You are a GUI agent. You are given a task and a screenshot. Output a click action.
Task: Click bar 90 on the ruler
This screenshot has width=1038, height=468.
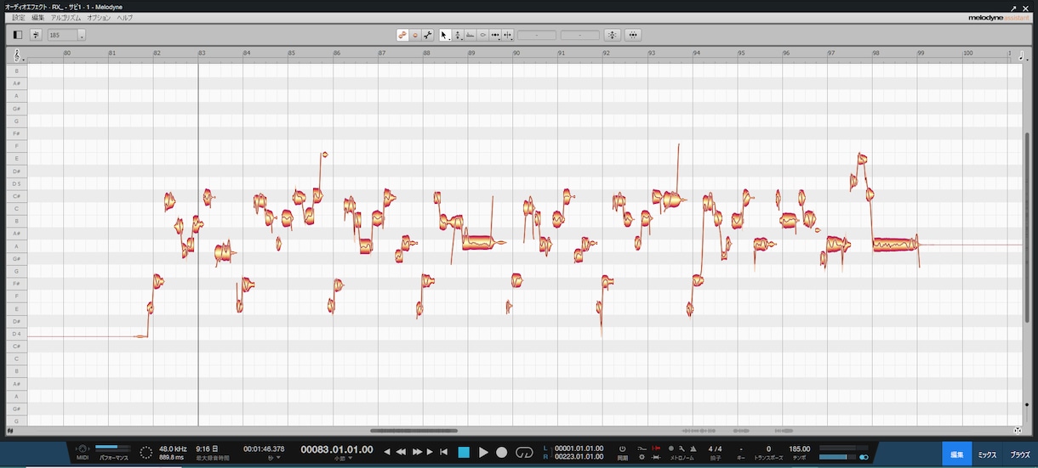coord(516,54)
